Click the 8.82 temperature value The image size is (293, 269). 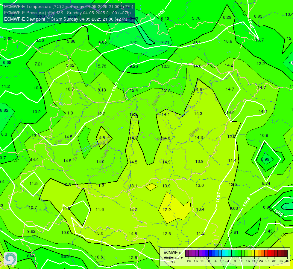click(4, 110)
